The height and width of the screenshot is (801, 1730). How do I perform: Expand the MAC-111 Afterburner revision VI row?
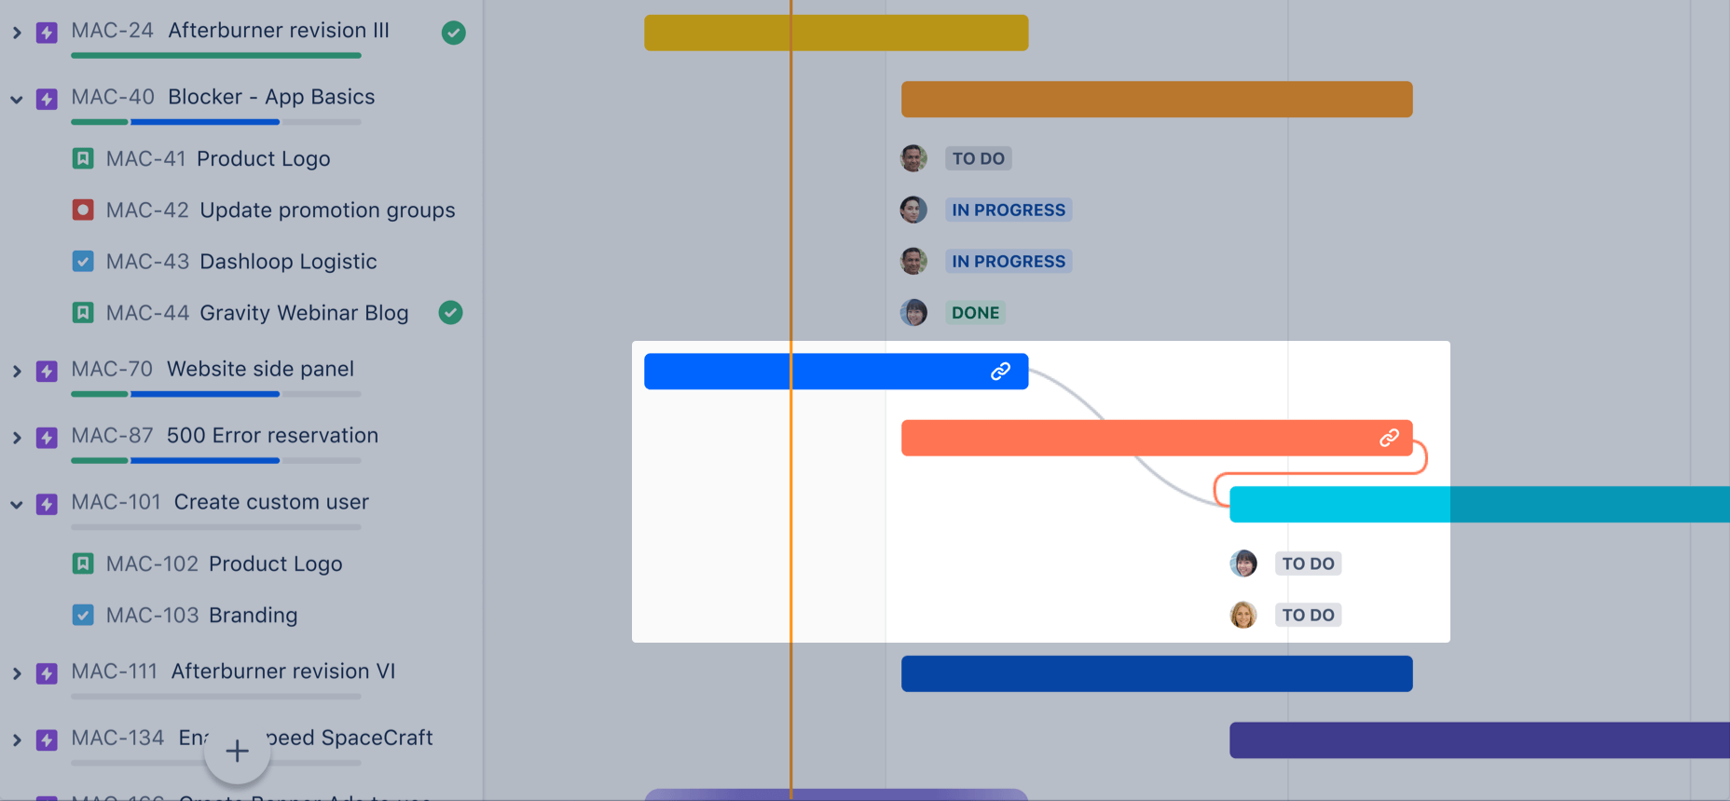17,673
